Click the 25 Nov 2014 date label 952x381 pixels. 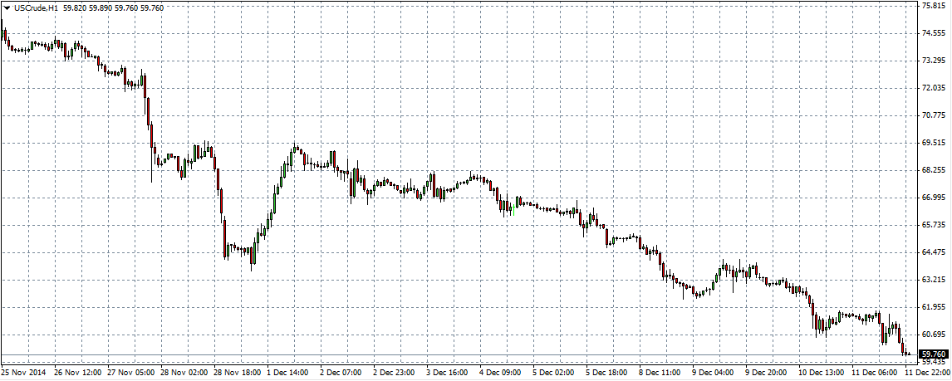pyautogui.click(x=22, y=372)
